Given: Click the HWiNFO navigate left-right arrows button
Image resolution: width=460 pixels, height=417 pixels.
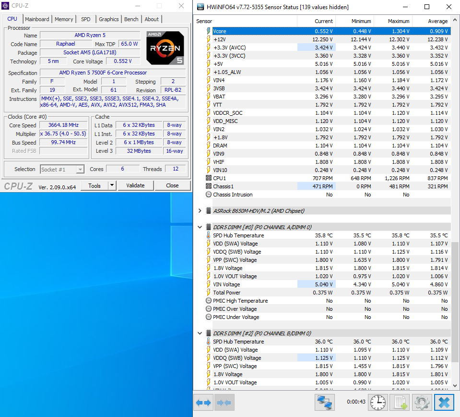Looking at the screenshot, I should click(x=203, y=402).
